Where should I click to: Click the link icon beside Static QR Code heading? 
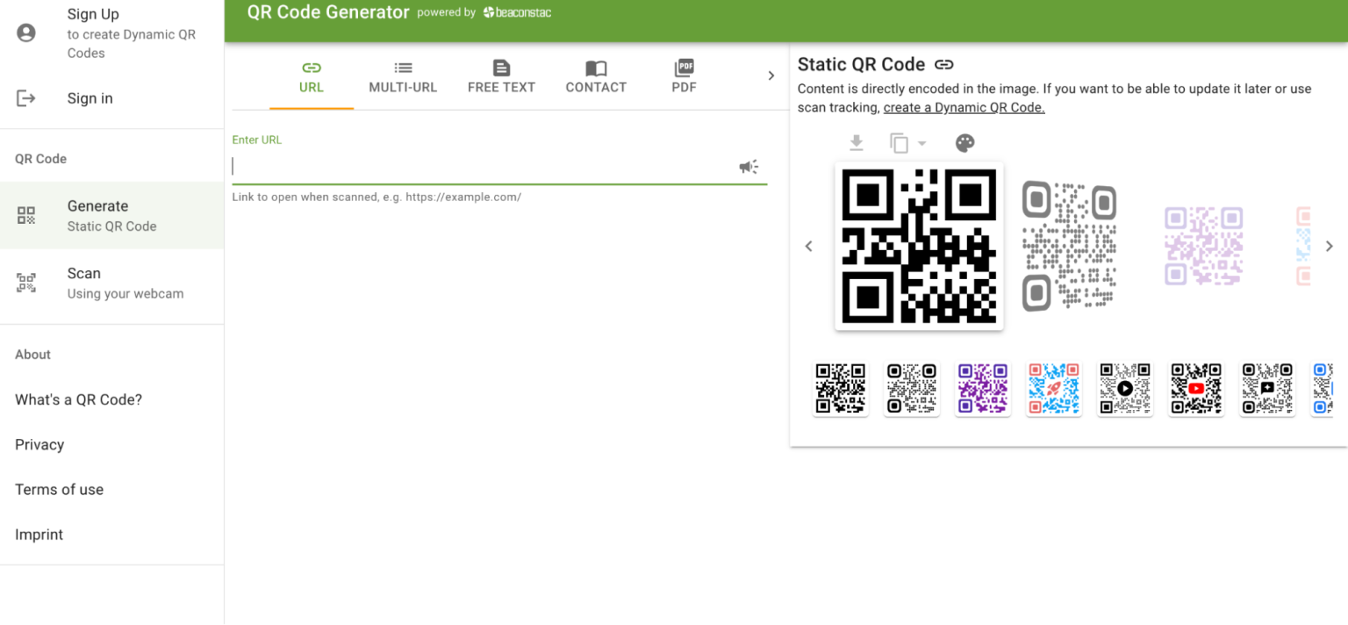click(945, 63)
